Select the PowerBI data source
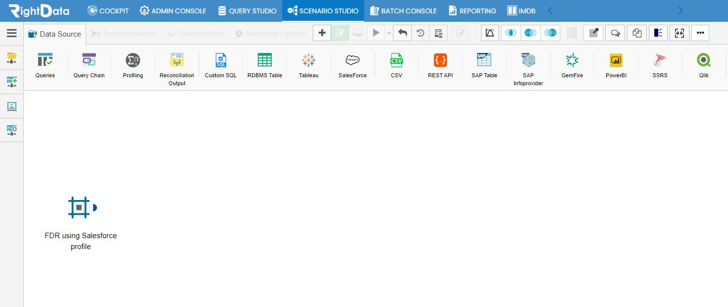This screenshot has width=728, height=307. pyautogui.click(x=616, y=60)
